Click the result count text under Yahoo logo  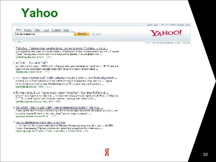(x=167, y=43)
